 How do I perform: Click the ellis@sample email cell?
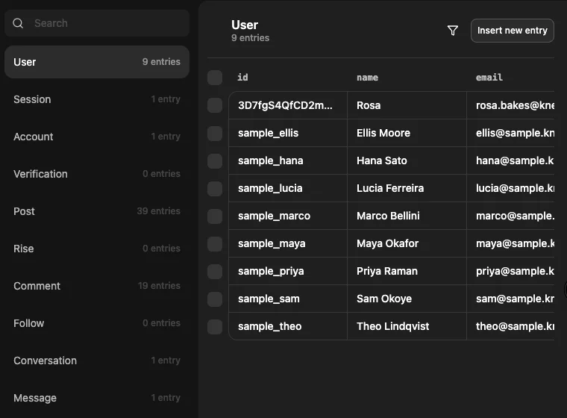click(510, 133)
